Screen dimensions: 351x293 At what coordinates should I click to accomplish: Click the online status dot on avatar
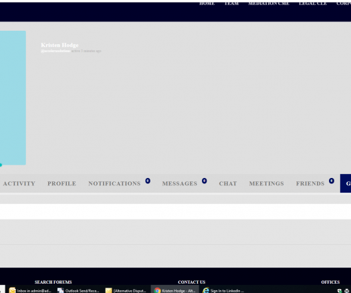1,165
